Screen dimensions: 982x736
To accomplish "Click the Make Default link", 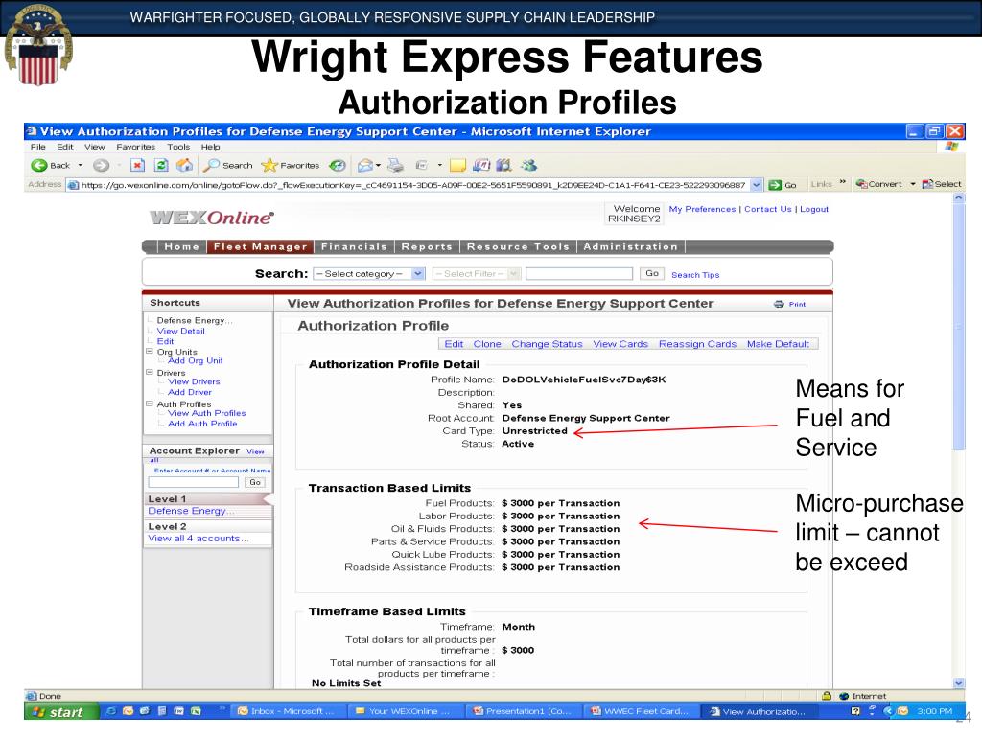I will click(x=778, y=344).
